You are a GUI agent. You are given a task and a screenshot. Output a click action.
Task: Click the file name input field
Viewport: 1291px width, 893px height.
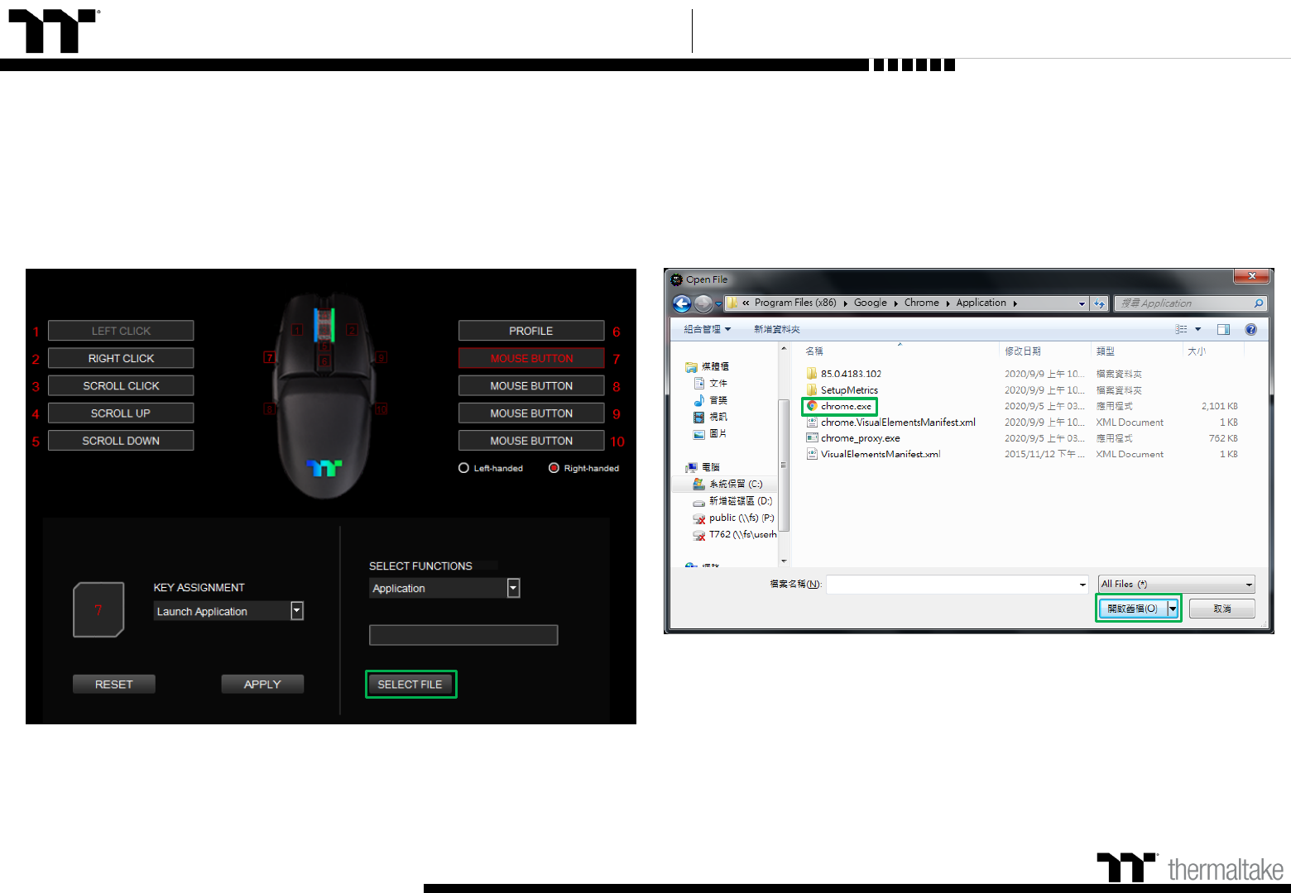click(956, 585)
